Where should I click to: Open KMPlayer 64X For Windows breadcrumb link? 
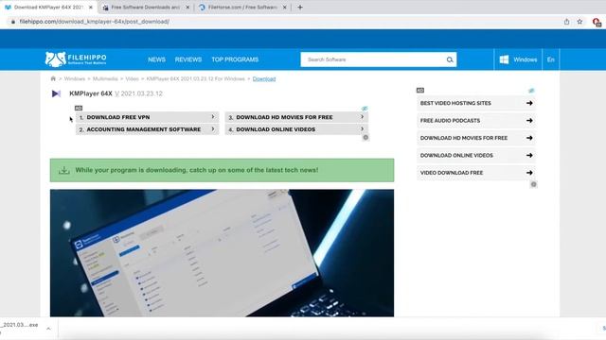(196, 78)
